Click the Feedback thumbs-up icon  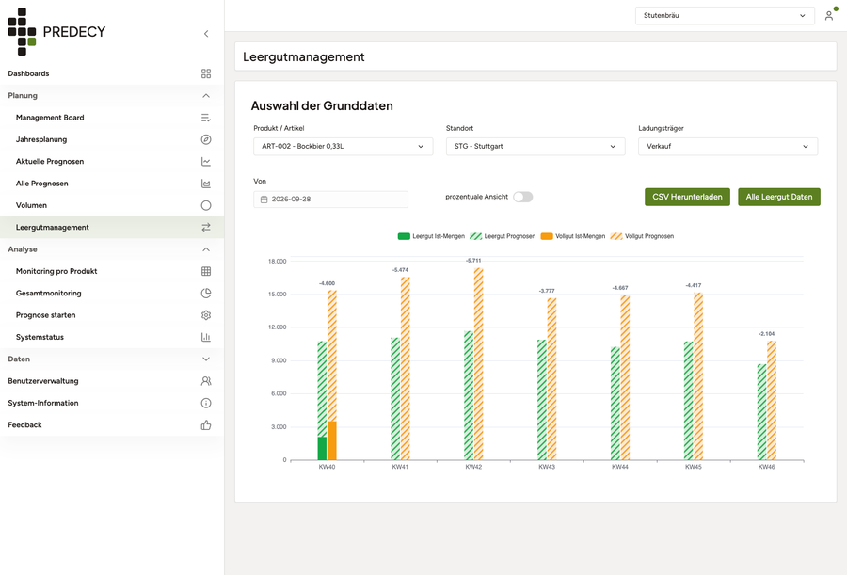tap(206, 425)
